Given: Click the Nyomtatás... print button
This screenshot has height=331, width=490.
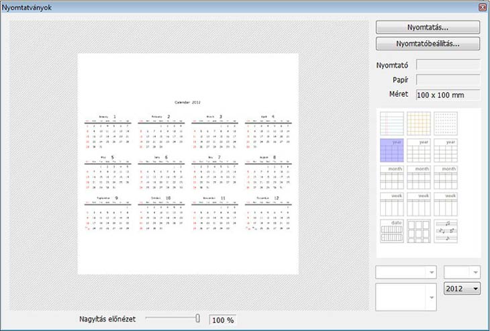Looking at the screenshot, I should [x=428, y=28].
